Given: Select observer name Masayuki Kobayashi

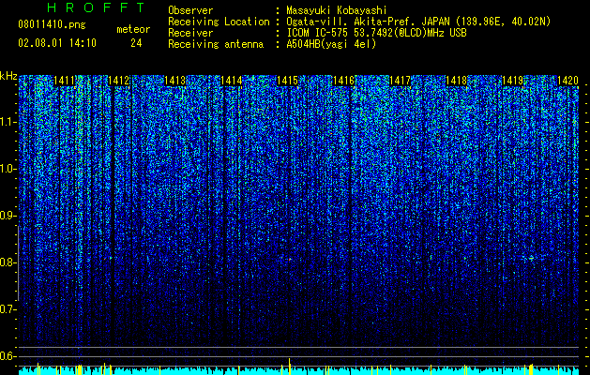Looking at the screenshot, I should 337,10.
